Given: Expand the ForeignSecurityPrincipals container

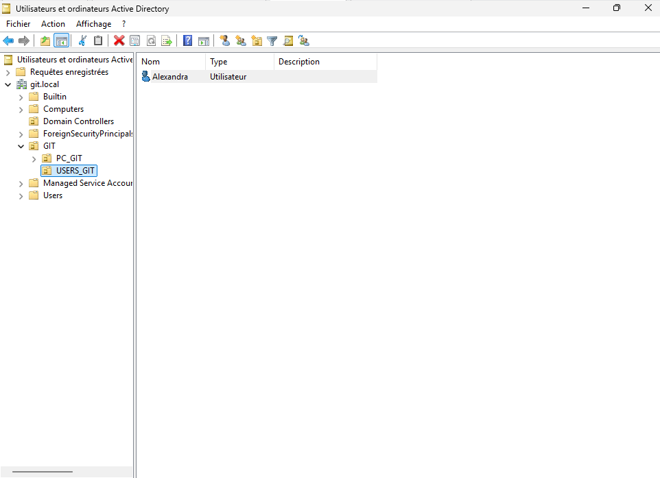Looking at the screenshot, I should point(21,134).
